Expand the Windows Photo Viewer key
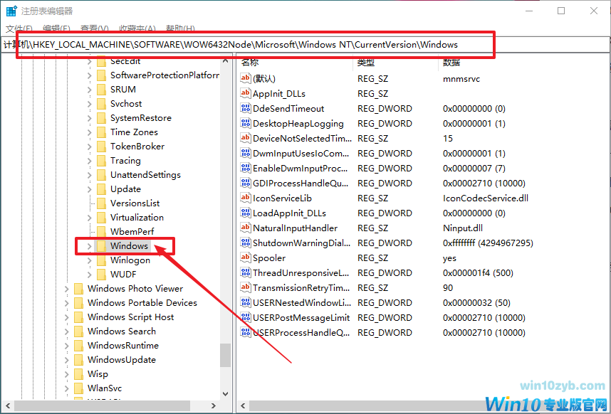 coord(67,289)
